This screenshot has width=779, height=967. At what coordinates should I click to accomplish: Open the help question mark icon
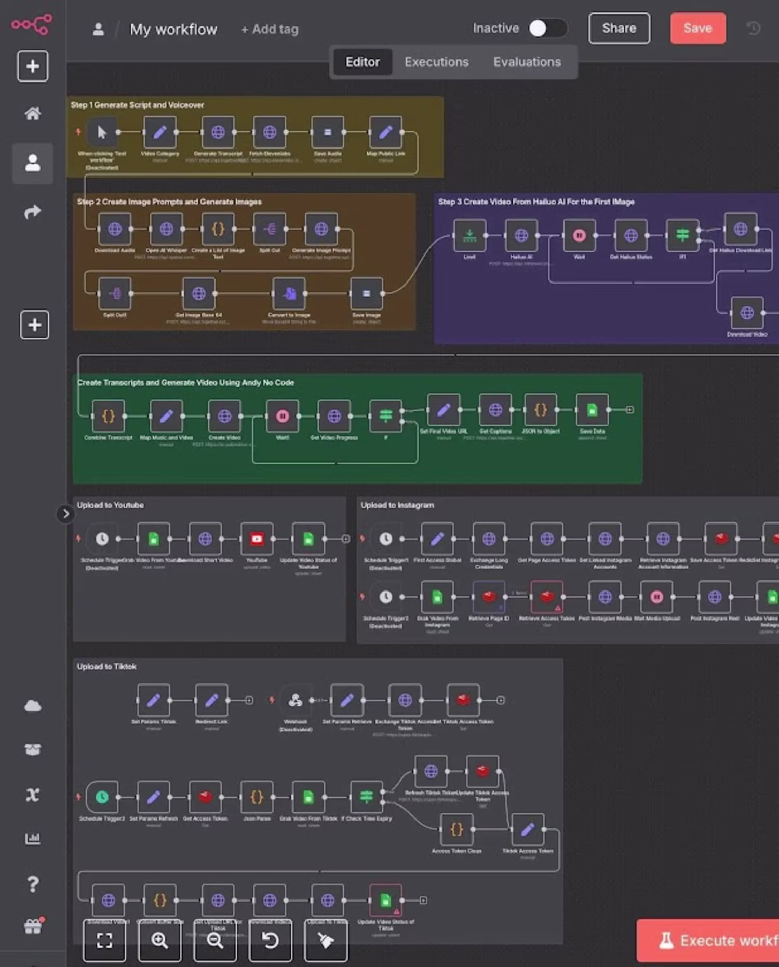point(33,883)
